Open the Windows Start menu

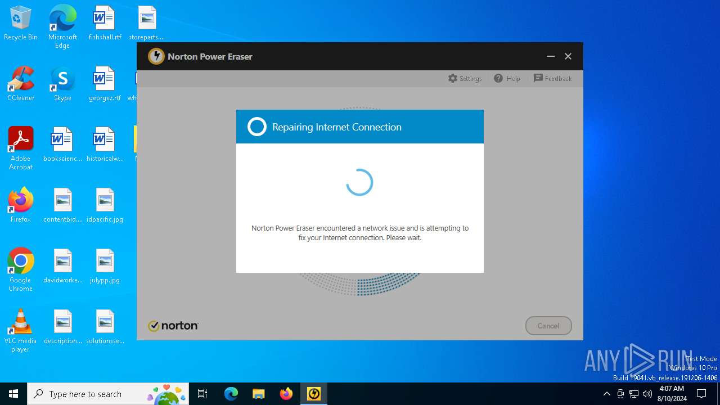(13, 394)
